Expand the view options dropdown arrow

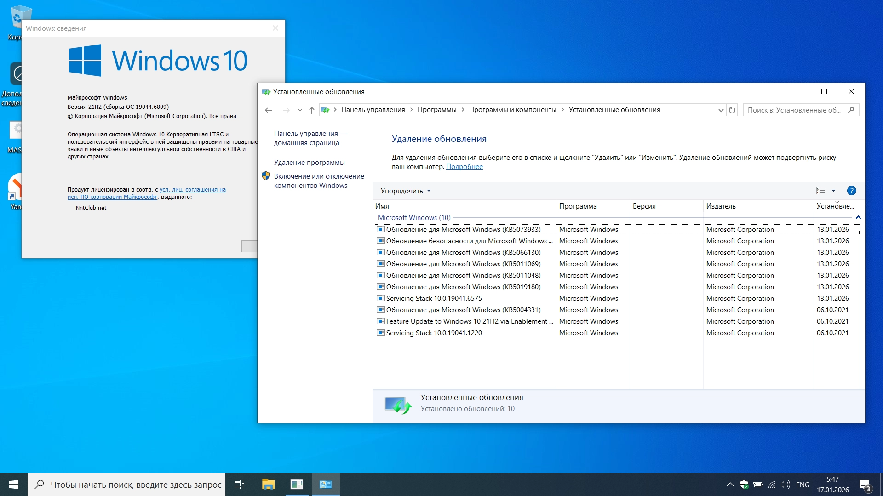[x=833, y=191]
